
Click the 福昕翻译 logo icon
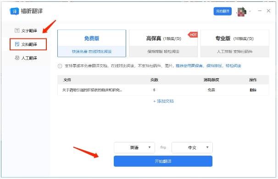[x=14, y=11]
